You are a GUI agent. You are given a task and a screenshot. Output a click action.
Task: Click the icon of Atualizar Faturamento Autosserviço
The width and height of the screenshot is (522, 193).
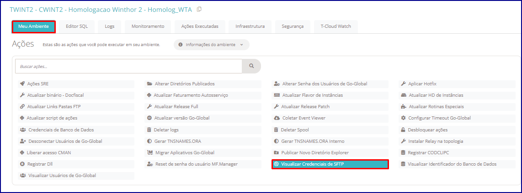tap(149, 95)
